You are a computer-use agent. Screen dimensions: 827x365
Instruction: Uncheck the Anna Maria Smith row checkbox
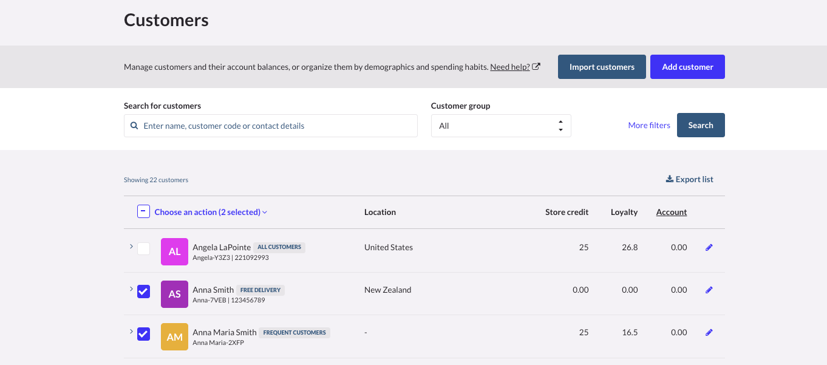(x=143, y=333)
